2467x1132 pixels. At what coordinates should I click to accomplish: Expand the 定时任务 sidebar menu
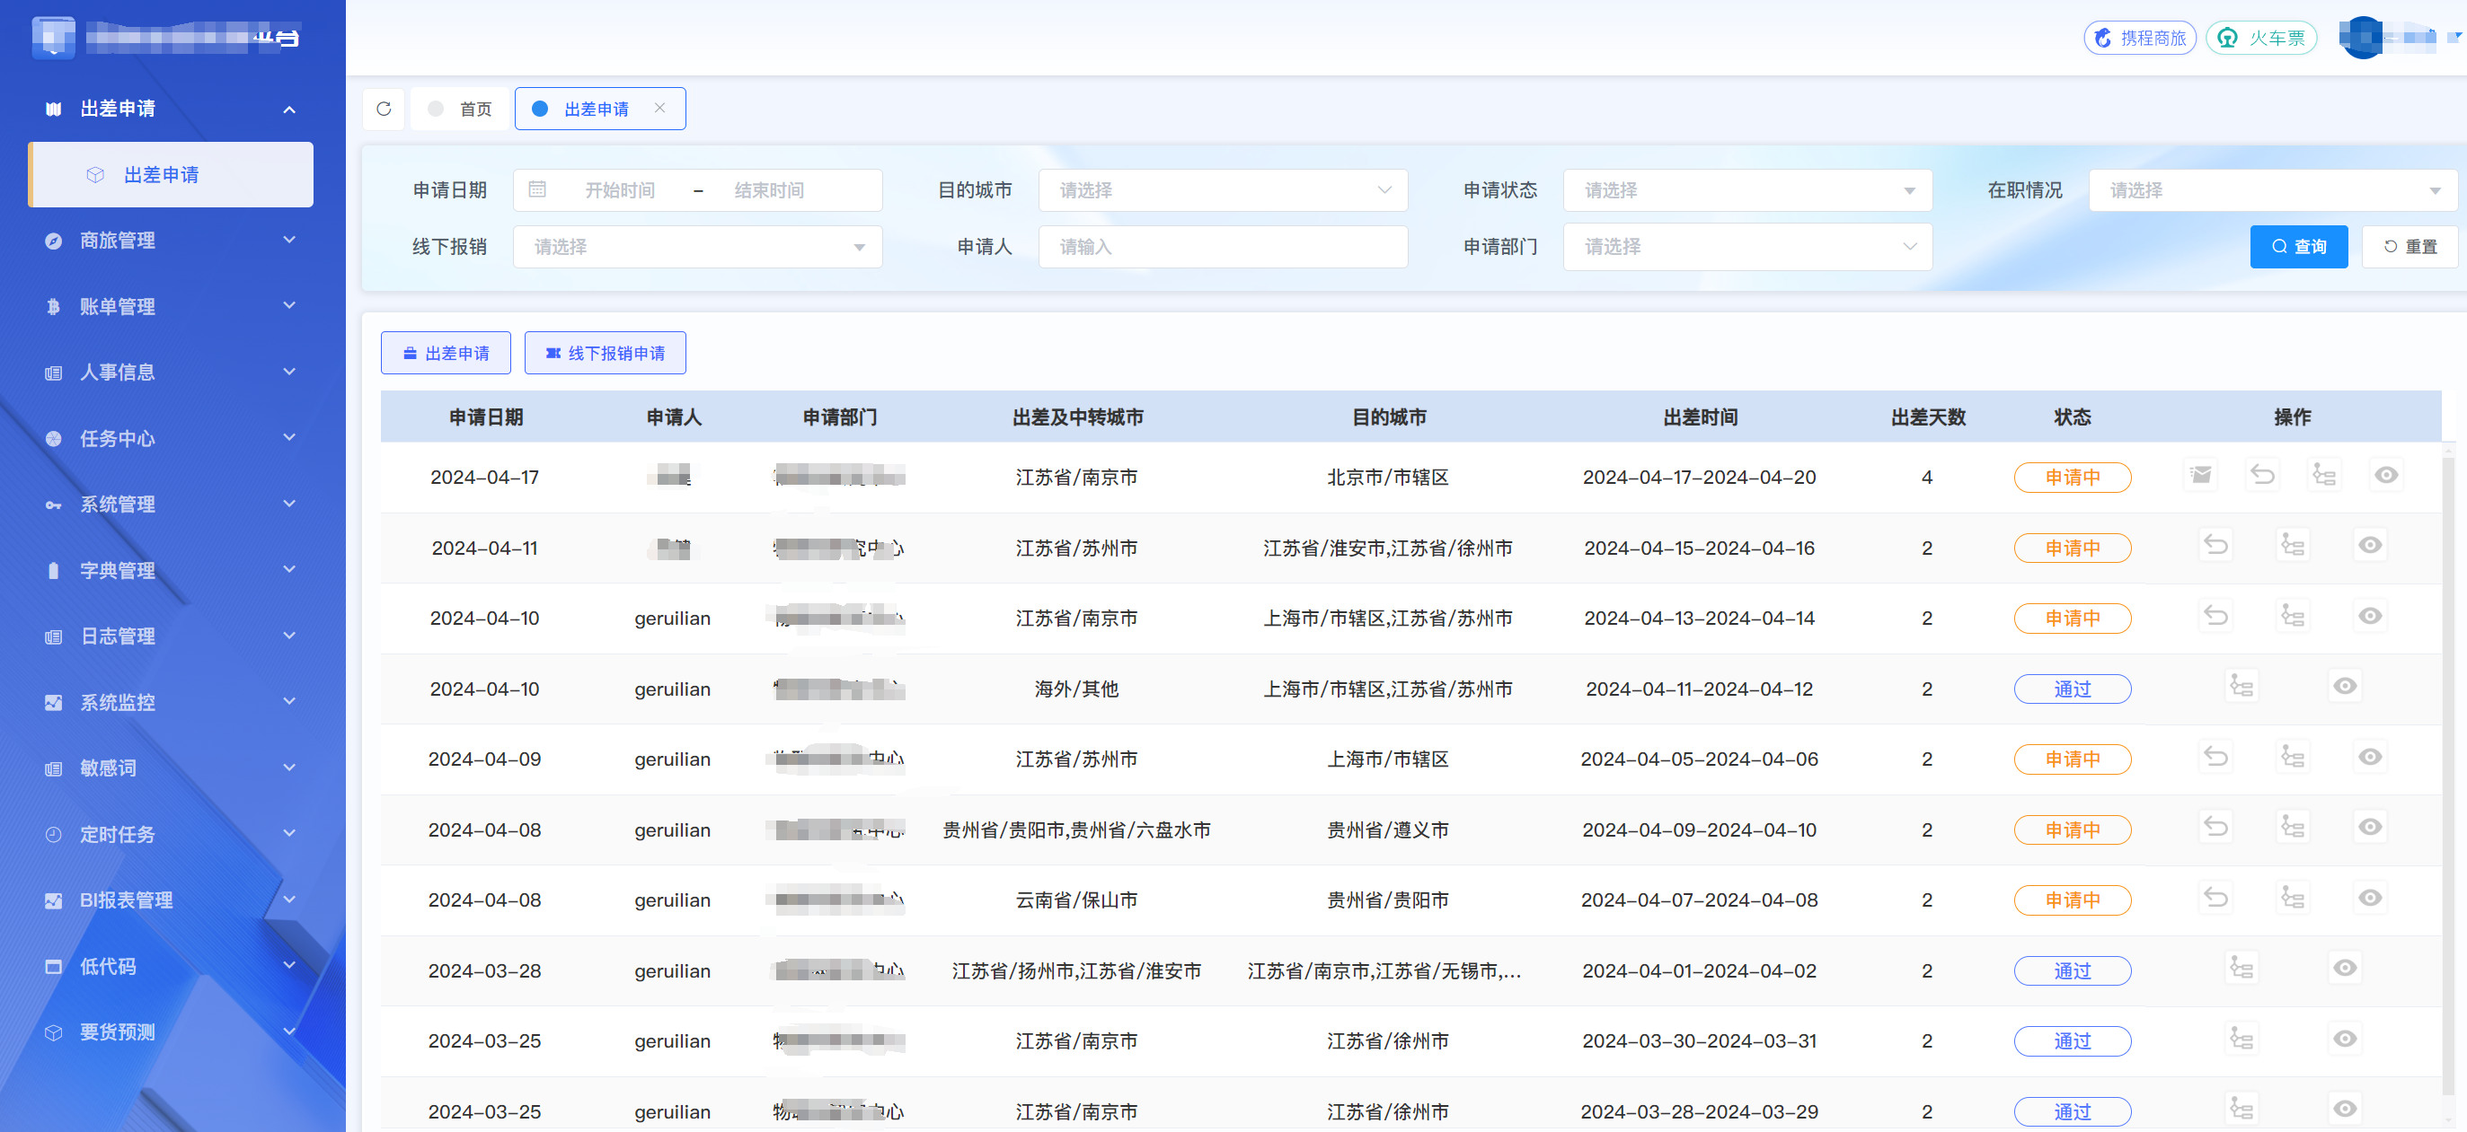coord(172,834)
